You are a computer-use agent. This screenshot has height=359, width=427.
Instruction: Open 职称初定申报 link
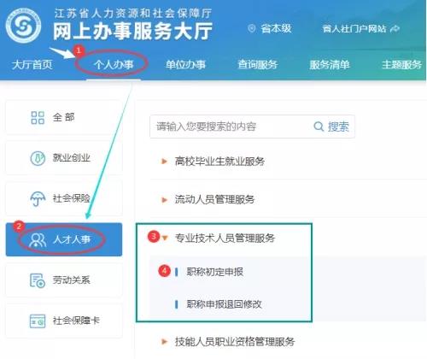[215, 272]
